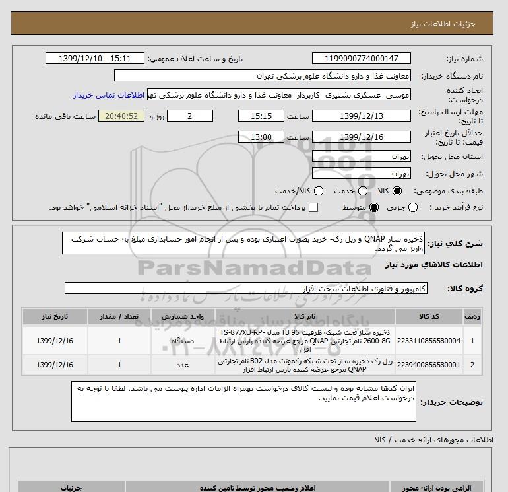The height and width of the screenshot is (492, 508).
Task: Click the الزامی بودن ارائه مجوز column header
Action: pyautogui.click(x=436, y=487)
